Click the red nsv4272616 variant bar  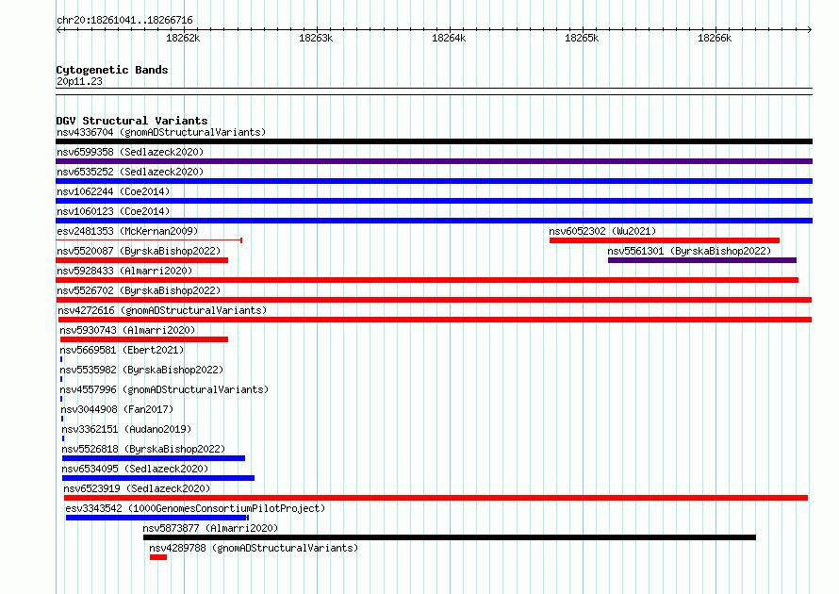[435, 320]
